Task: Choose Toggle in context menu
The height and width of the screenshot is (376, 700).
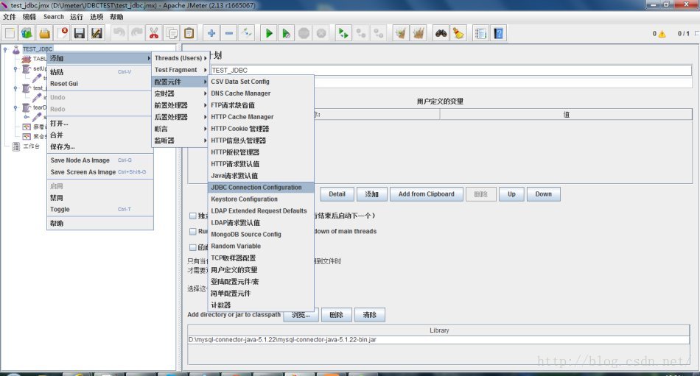Action: (100, 209)
